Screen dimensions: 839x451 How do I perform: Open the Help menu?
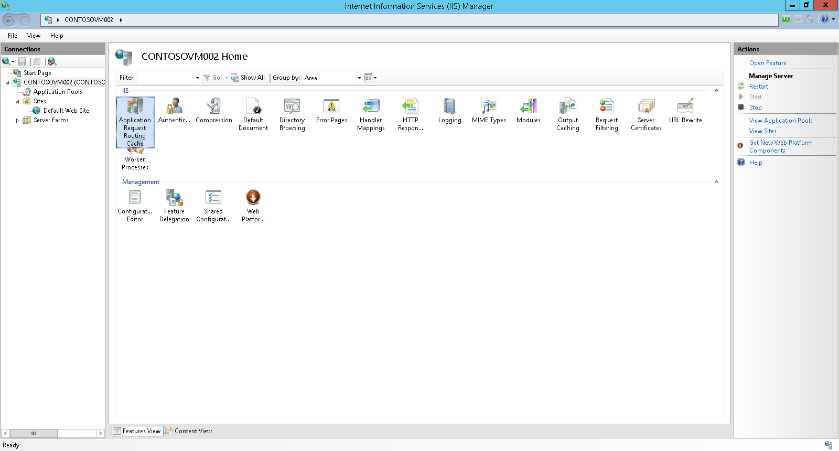click(x=57, y=36)
